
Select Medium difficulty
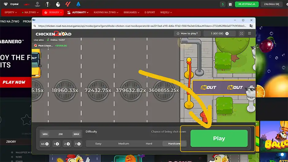tap(123, 143)
